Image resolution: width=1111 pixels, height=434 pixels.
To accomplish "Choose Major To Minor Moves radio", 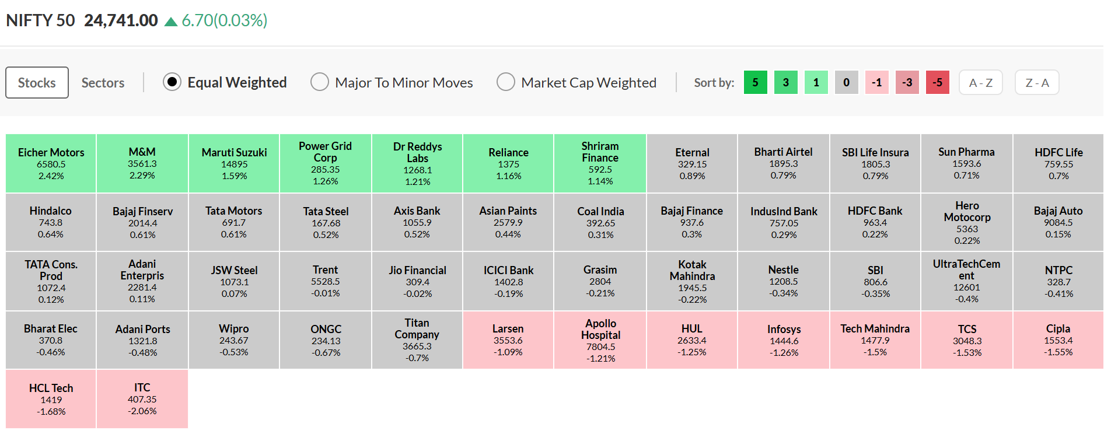I will [320, 82].
